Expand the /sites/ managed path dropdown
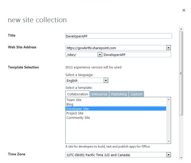 (x=99, y=55)
